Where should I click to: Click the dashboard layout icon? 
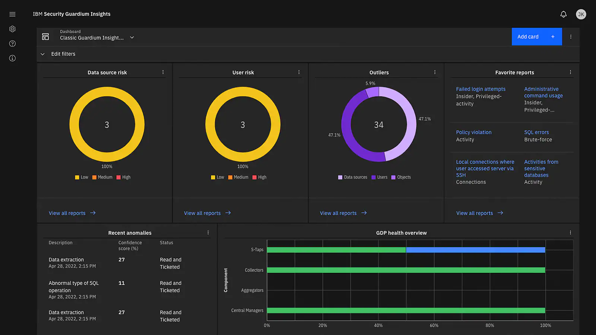coord(45,36)
